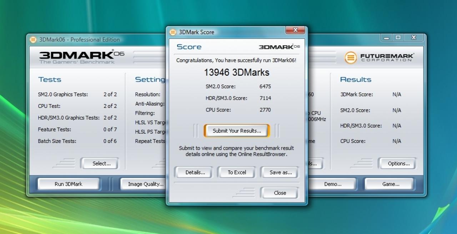
Task: Launch the Demo button
Action: [332, 184]
